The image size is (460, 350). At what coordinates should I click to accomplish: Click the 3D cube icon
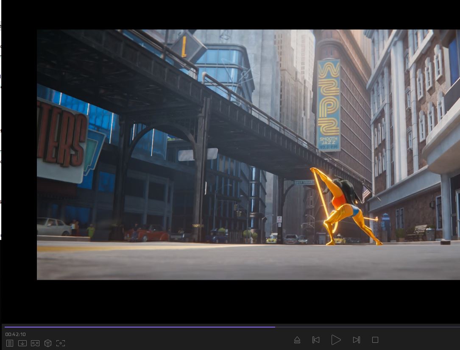[x=48, y=343]
